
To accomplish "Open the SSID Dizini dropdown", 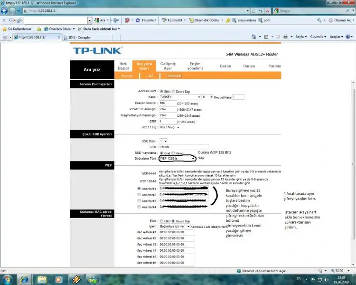I will click(163, 141).
